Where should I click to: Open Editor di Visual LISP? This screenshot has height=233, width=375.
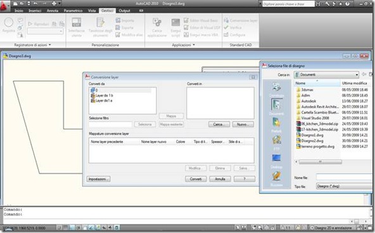point(202,27)
